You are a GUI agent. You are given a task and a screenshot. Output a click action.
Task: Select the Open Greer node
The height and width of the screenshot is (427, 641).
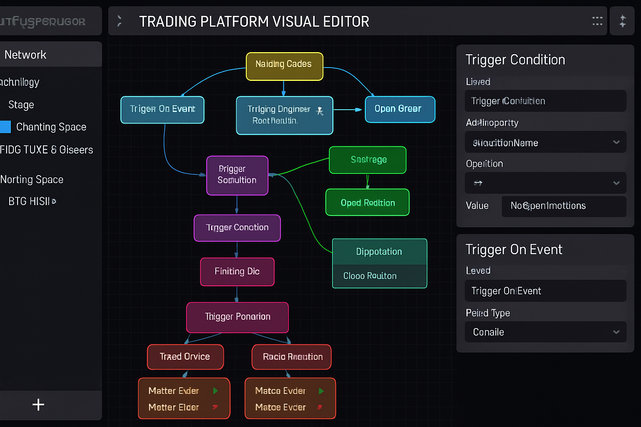point(399,109)
